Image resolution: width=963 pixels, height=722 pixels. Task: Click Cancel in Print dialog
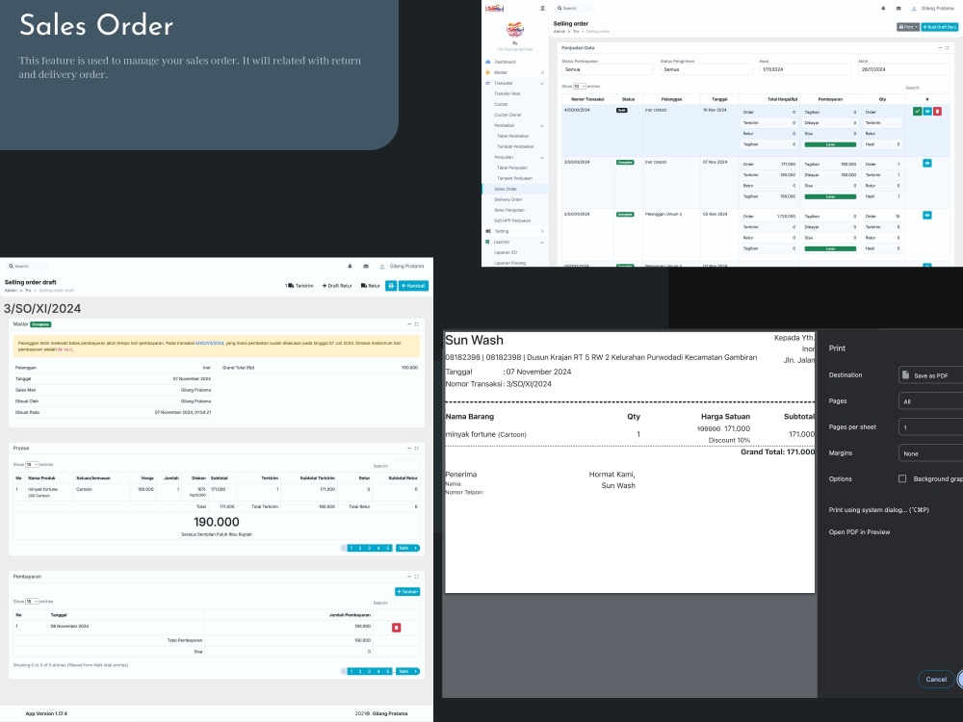936,679
